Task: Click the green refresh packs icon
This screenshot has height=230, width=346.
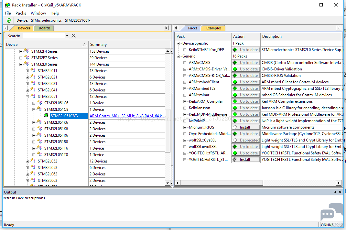Action: 9,20
